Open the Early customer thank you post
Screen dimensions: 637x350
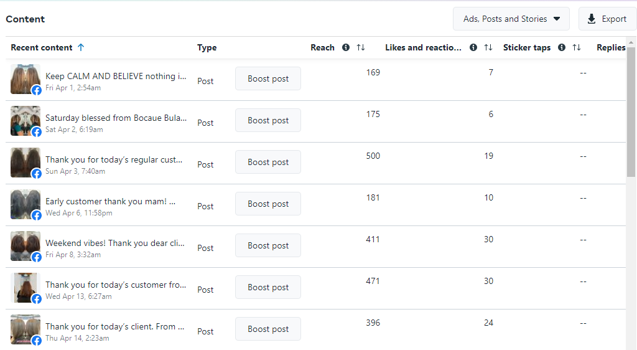(110, 201)
